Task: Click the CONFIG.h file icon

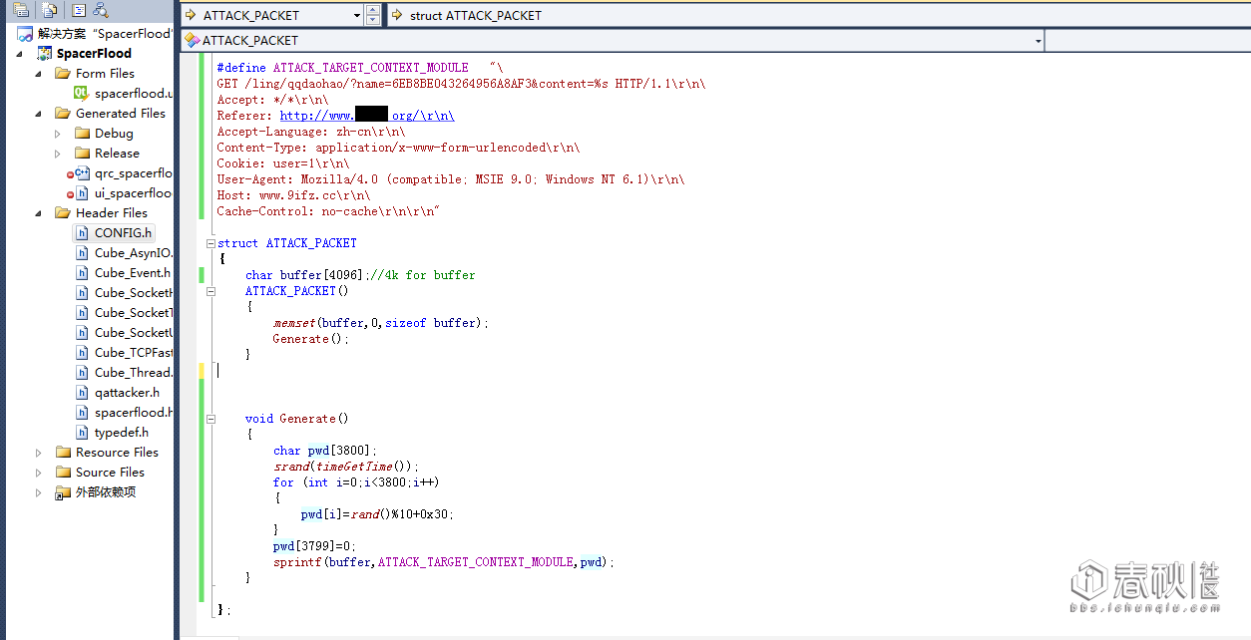Action: [x=83, y=232]
